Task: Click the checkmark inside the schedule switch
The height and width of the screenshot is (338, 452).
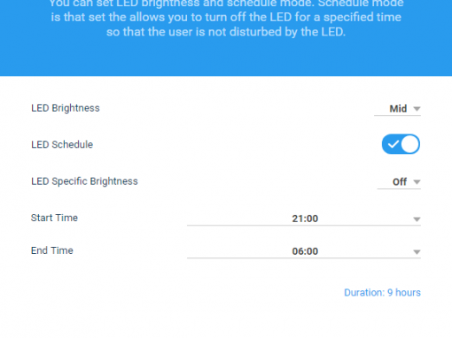Action: tap(393, 144)
